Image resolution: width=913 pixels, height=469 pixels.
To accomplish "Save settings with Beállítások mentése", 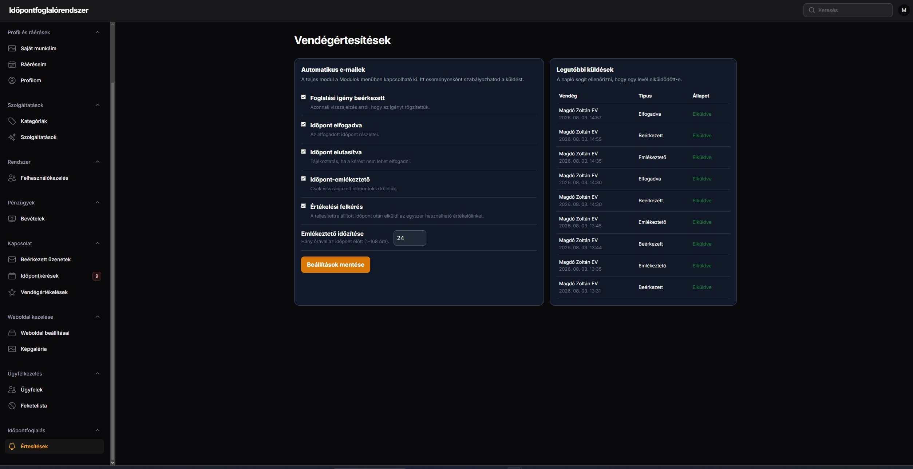I will tap(335, 265).
